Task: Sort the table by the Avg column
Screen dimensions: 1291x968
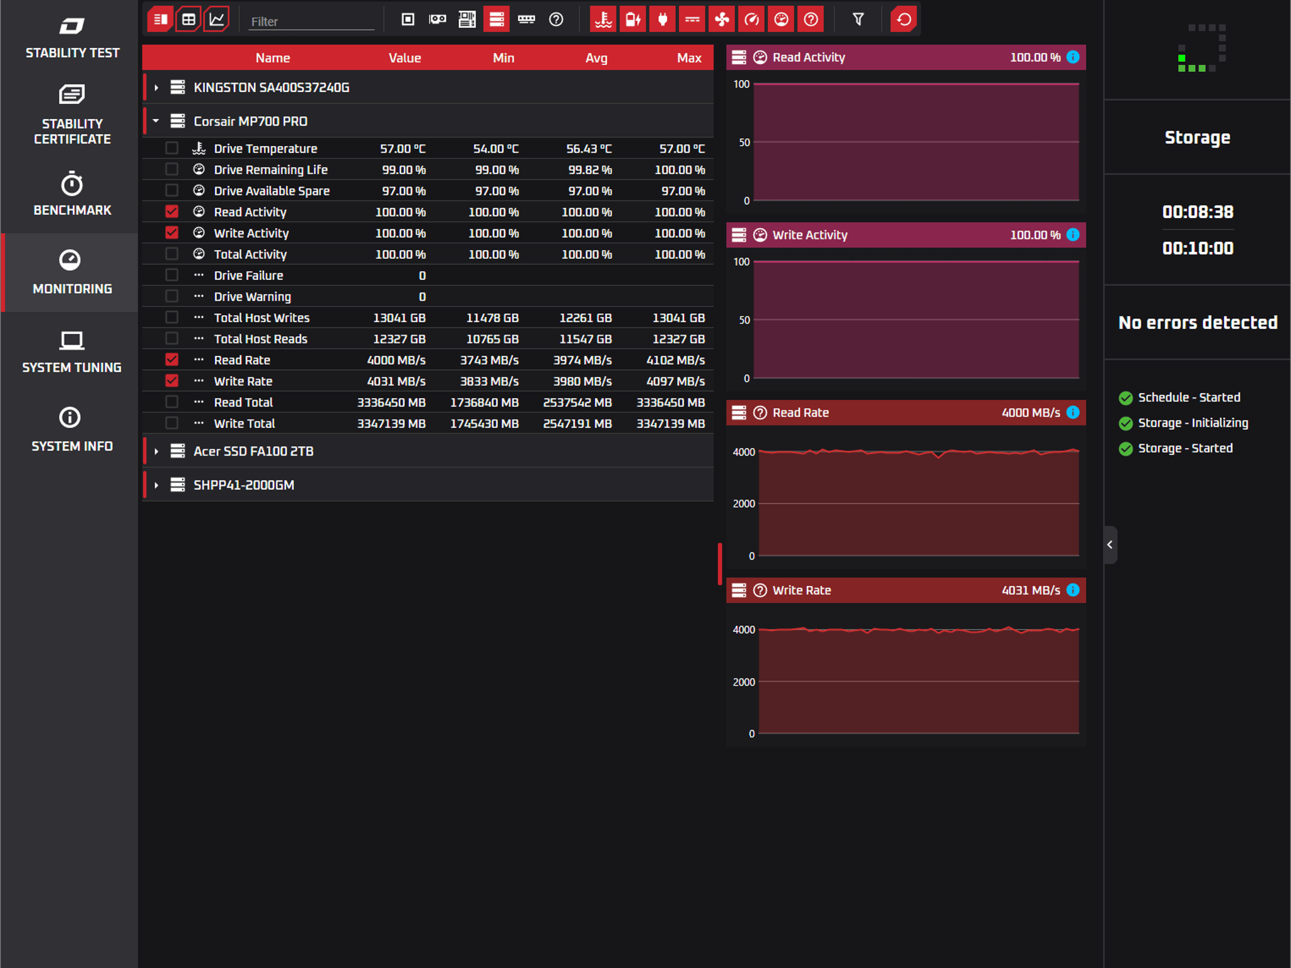Action: [596, 58]
